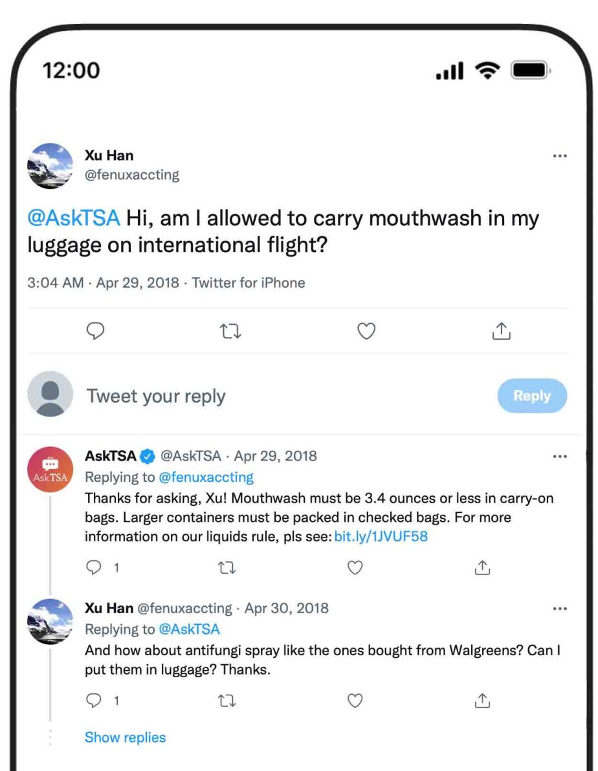The image size is (598, 771).
Task: Open more options on AskTSA reply
Action: pos(560,456)
